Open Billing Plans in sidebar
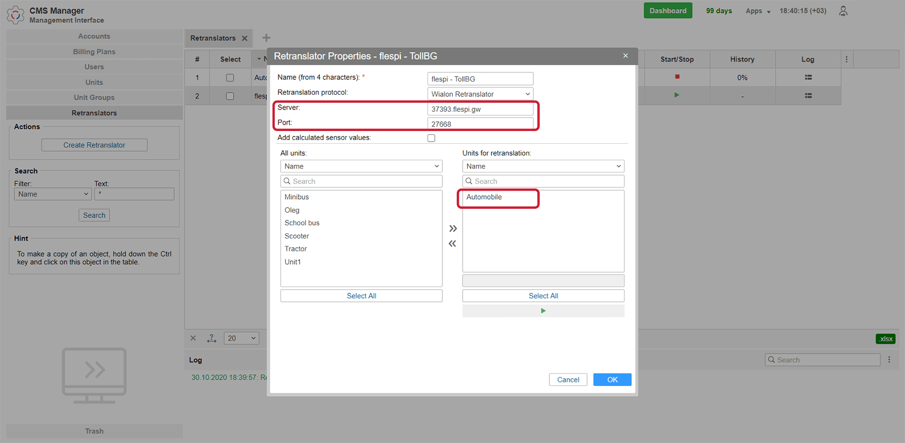Viewport: 905px width, 443px height. click(x=94, y=52)
